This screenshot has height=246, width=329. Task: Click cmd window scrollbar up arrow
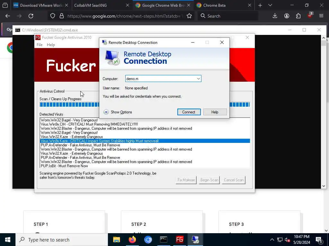click(x=323, y=38)
